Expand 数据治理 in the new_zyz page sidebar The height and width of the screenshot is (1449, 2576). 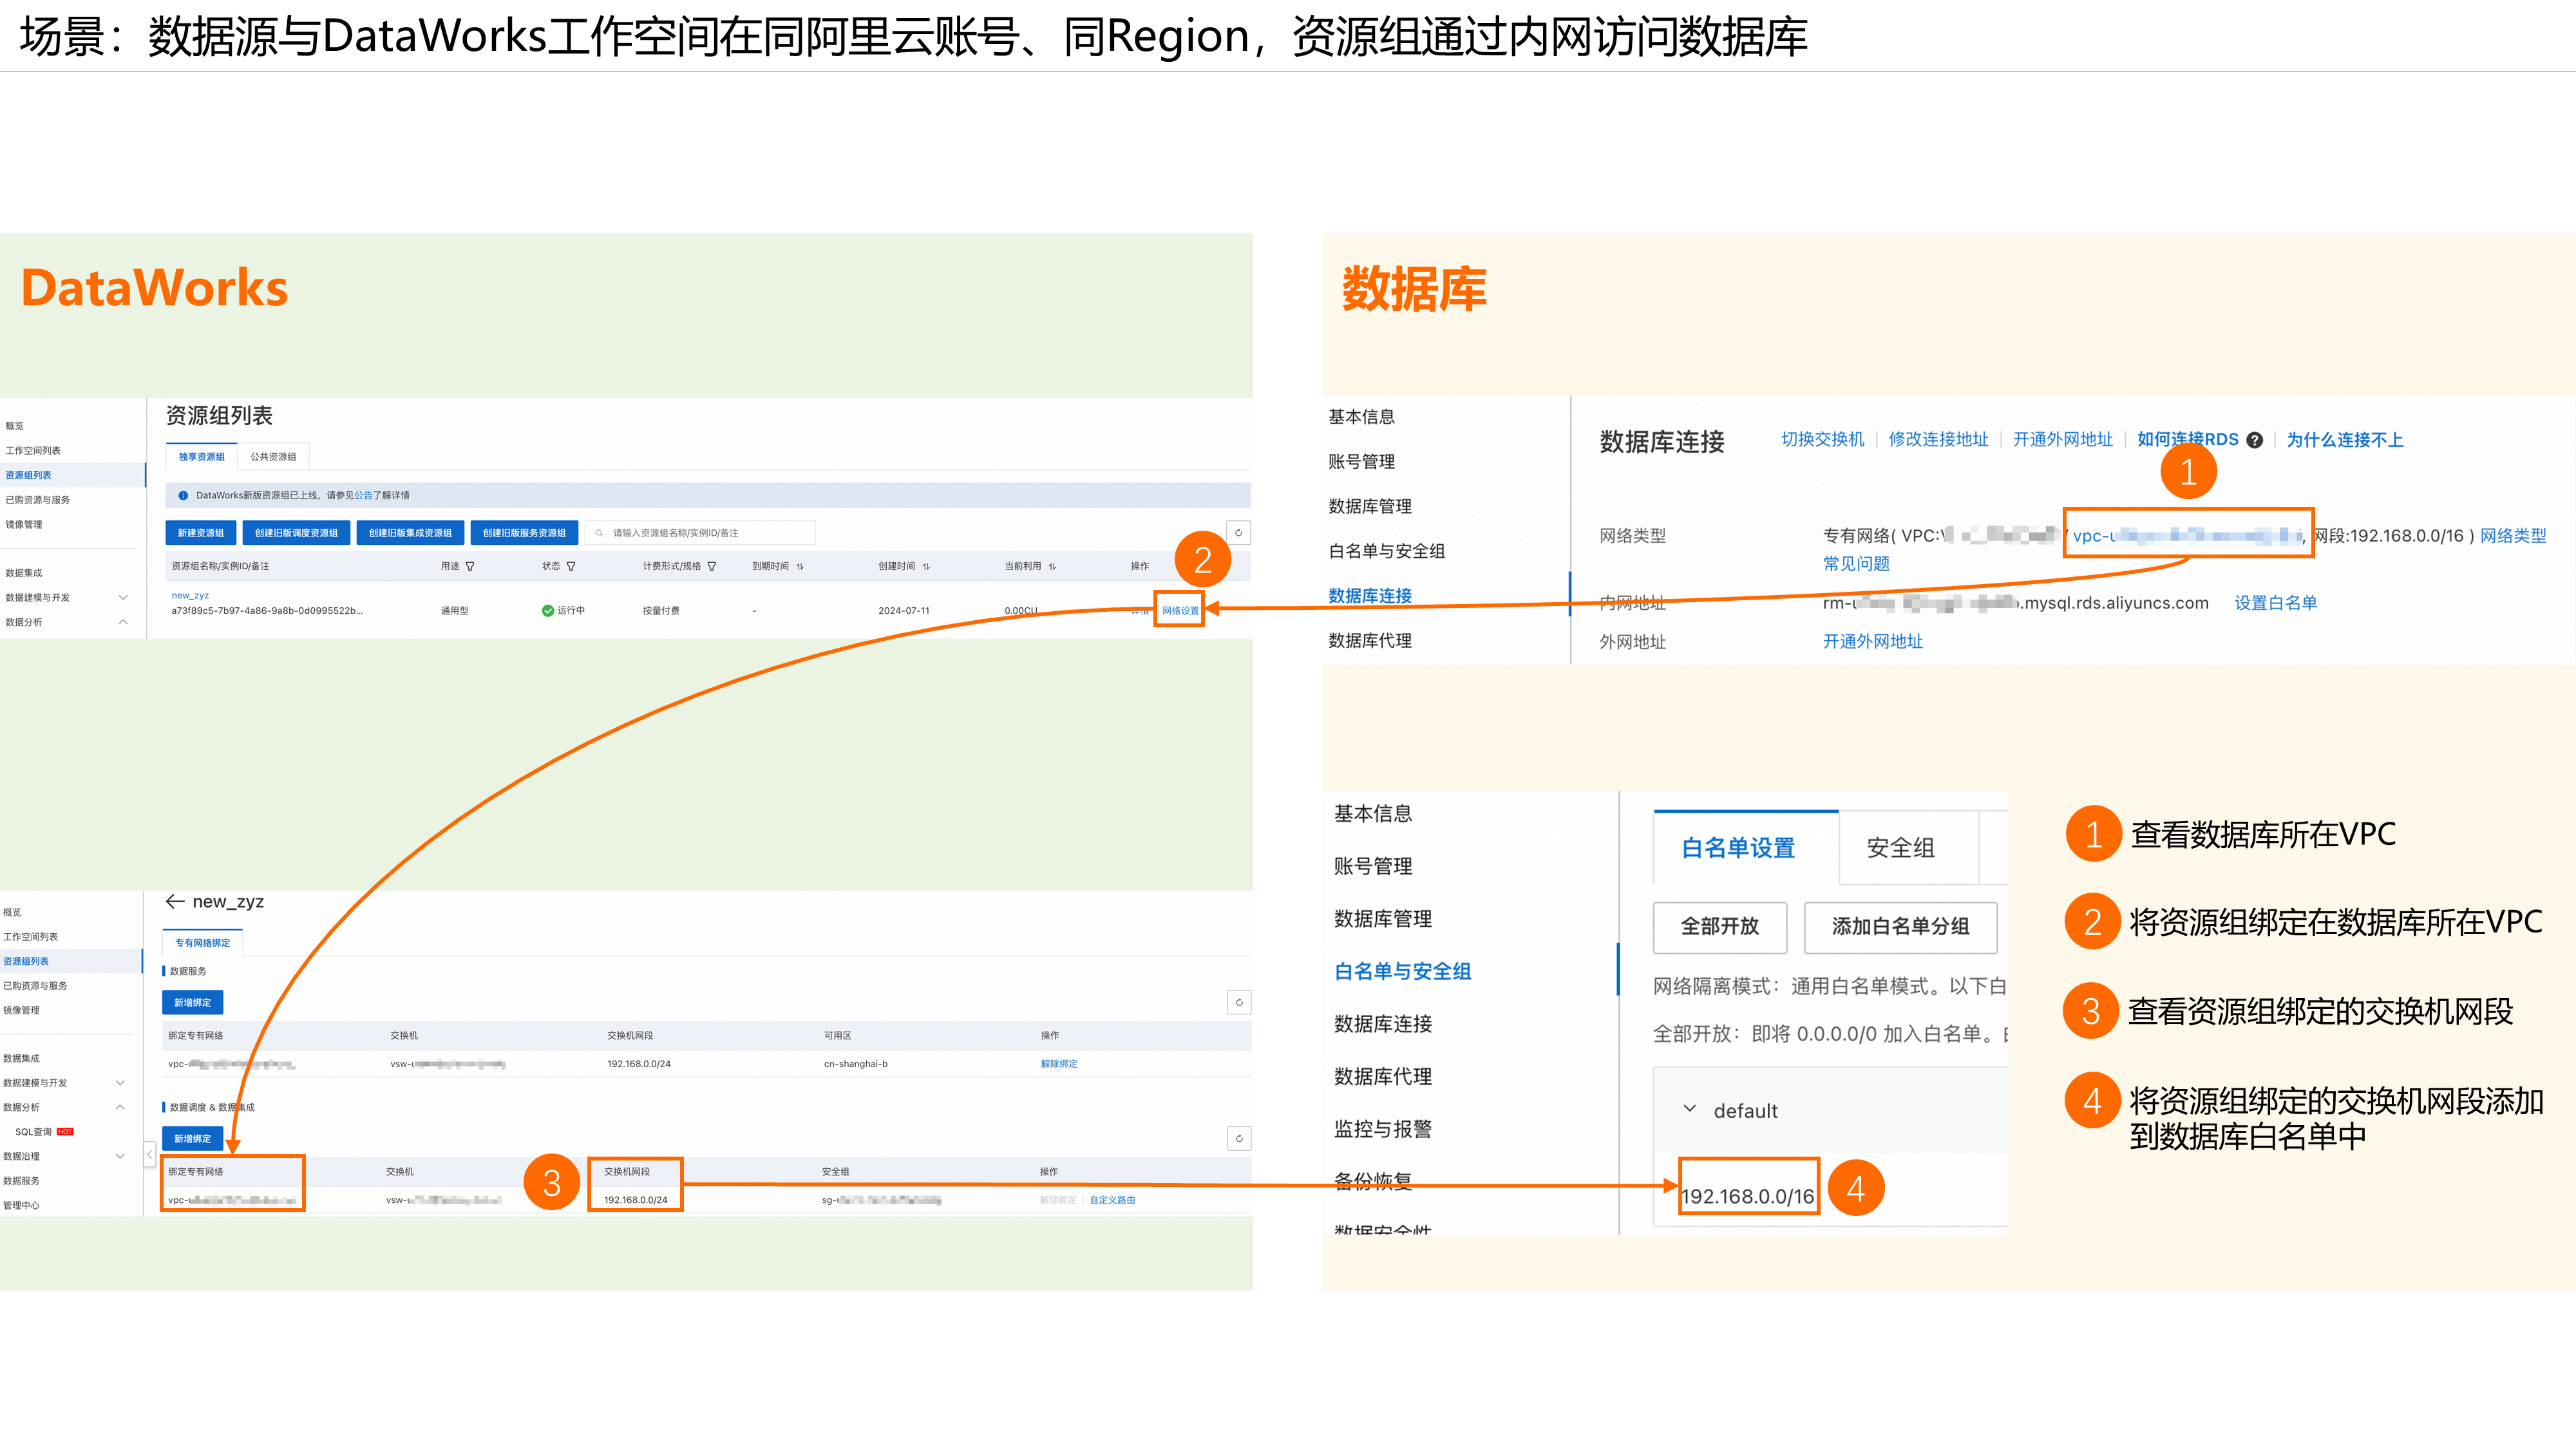(120, 1156)
